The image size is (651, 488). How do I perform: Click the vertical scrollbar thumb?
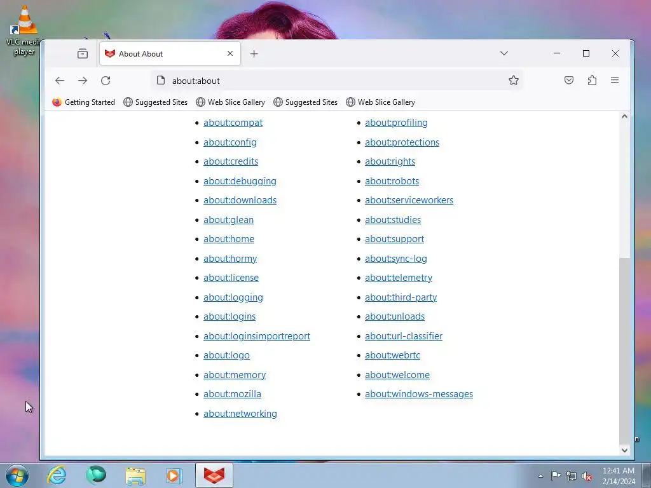624,351
